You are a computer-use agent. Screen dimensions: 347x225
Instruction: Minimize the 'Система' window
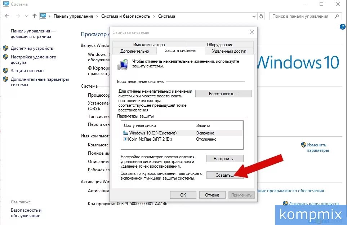[305, 4]
